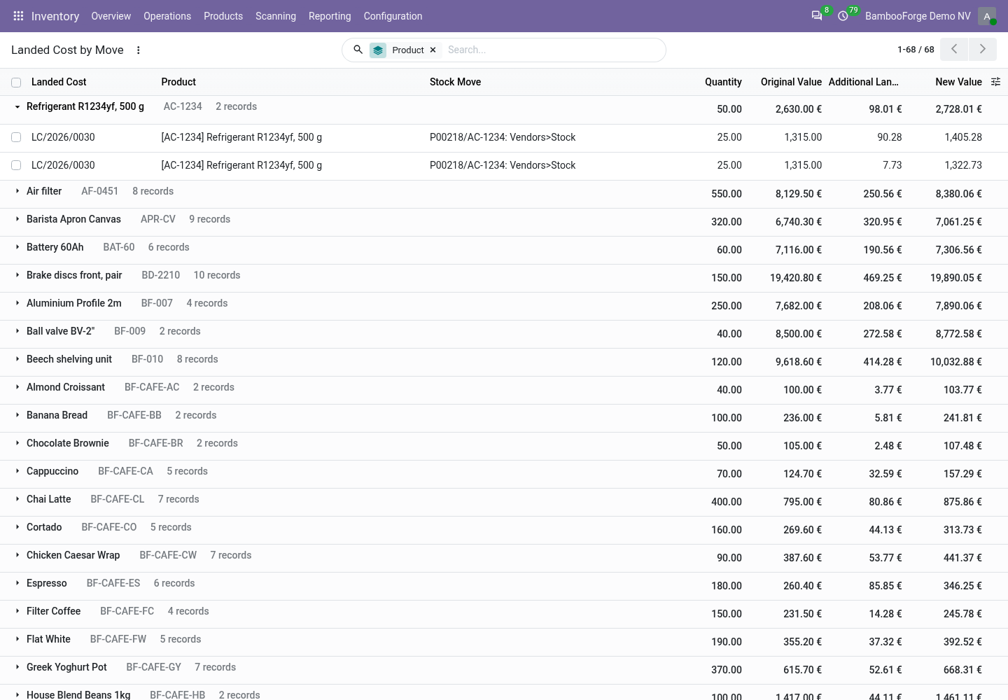1008x700 pixels.
Task: Expand the Almond Croissant group
Action: (x=17, y=387)
